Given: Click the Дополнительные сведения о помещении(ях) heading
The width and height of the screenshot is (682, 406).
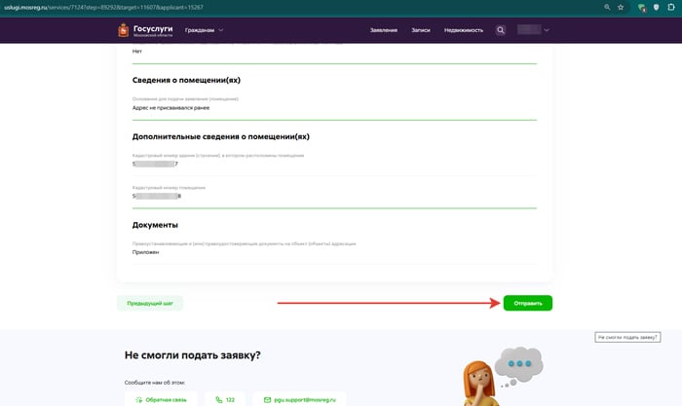Looking at the screenshot, I should click(221, 136).
